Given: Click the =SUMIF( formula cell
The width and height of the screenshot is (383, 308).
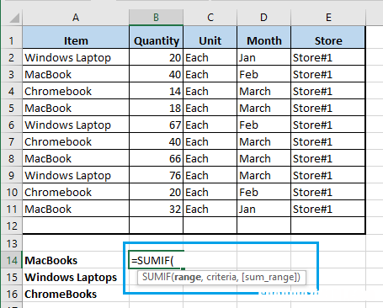Looking at the screenshot, I should point(156,260).
